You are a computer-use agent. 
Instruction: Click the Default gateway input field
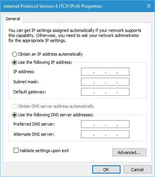tap(105, 92)
